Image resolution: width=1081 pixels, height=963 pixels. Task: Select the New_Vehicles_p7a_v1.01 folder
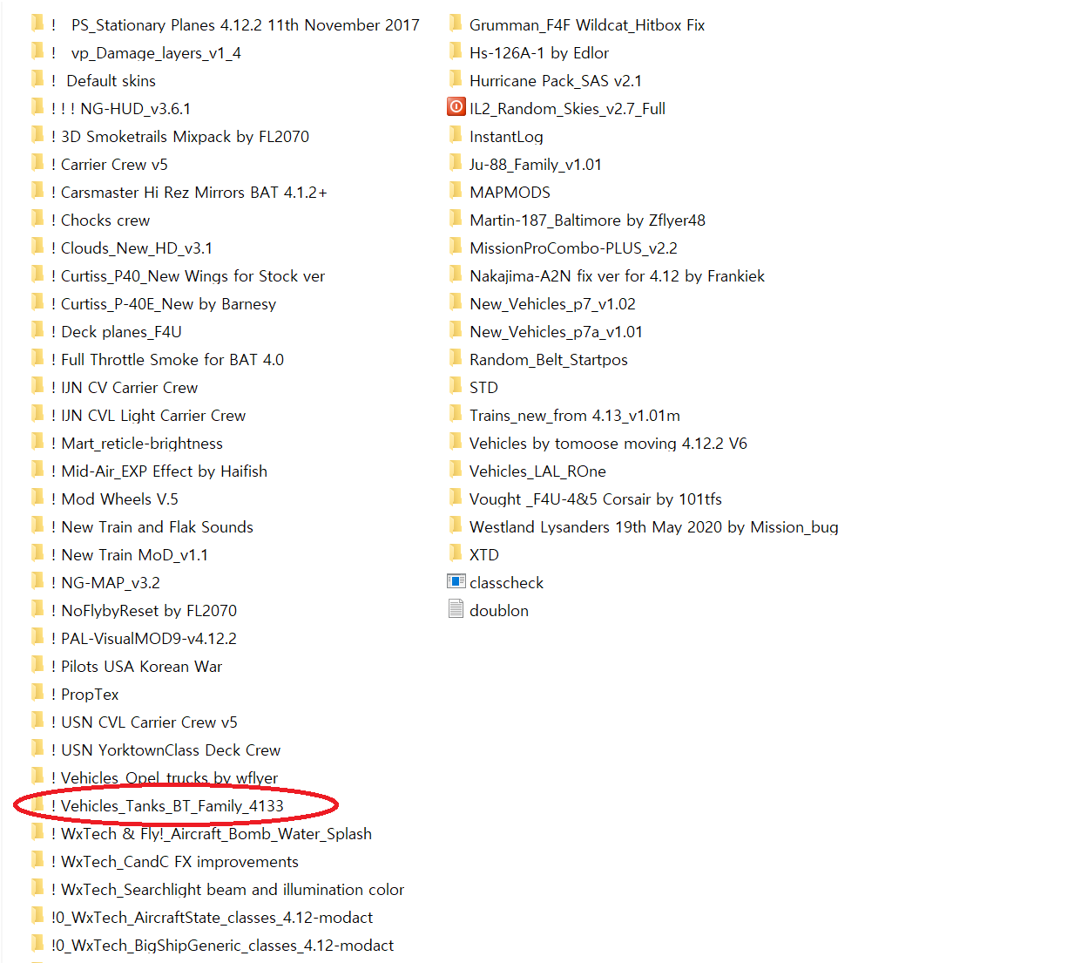tap(556, 332)
